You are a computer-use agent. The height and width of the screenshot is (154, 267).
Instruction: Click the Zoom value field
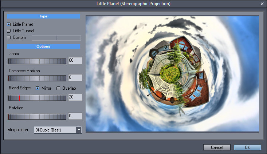click(75, 61)
